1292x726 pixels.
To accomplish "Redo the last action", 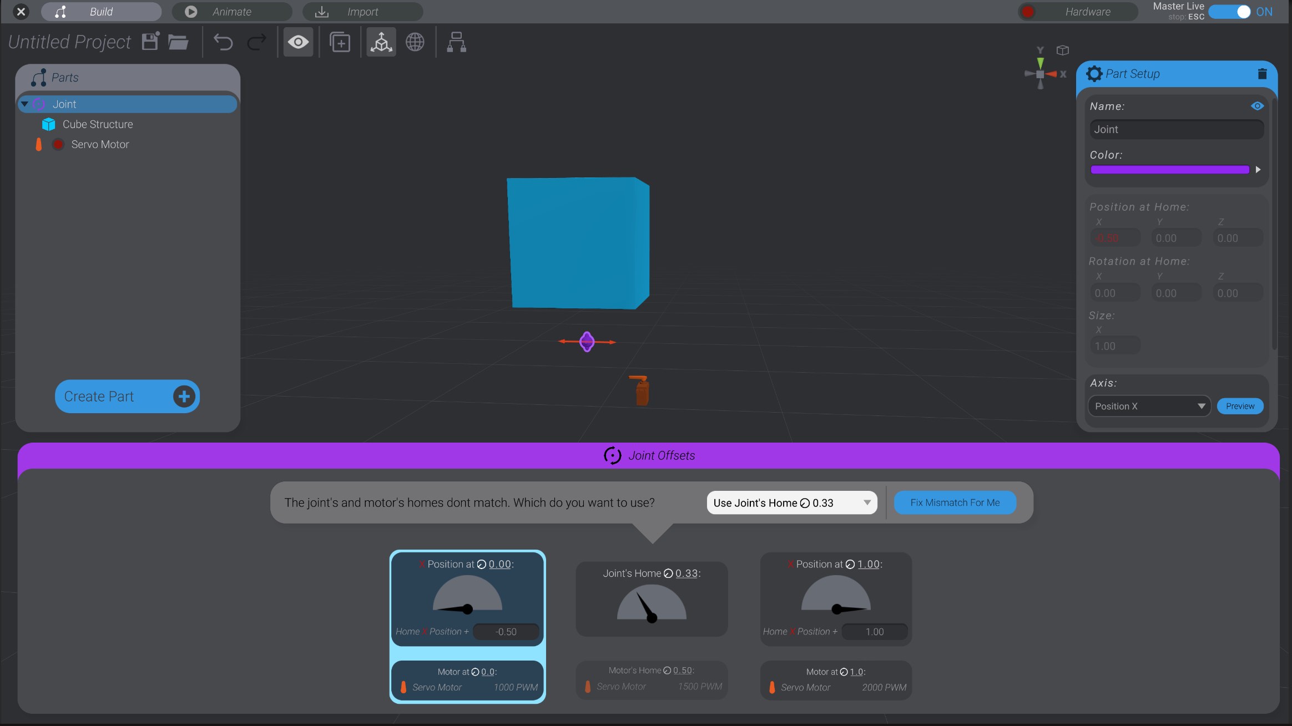I will point(256,42).
